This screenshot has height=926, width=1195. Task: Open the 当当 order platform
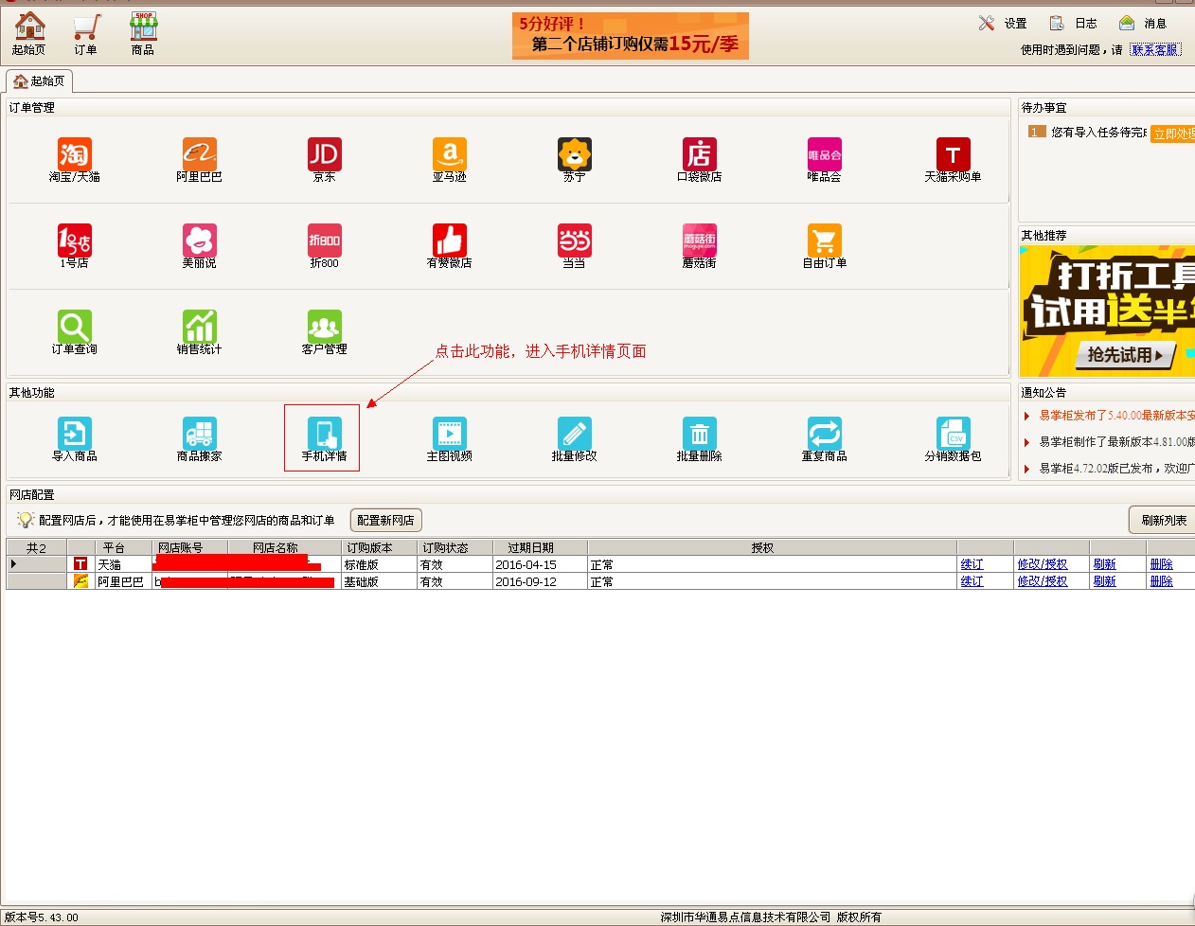[x=575, y=246]
